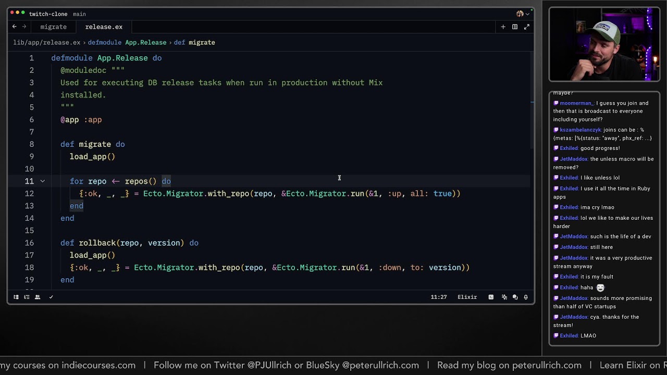Select the release.ex tab
This screenshot has width=667, height=375.
[104, 27]
